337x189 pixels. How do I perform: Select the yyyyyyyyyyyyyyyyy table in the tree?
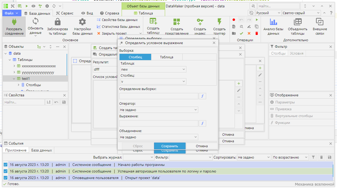coord(38,72)
